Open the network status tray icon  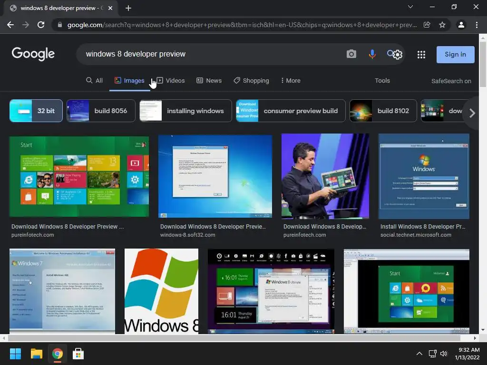click(x=433, y=354)
